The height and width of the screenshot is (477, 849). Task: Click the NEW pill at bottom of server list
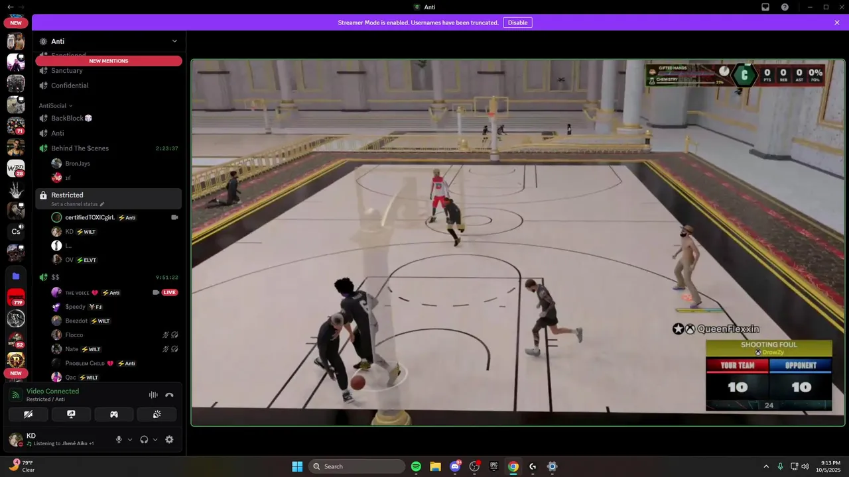click(16, 373)
